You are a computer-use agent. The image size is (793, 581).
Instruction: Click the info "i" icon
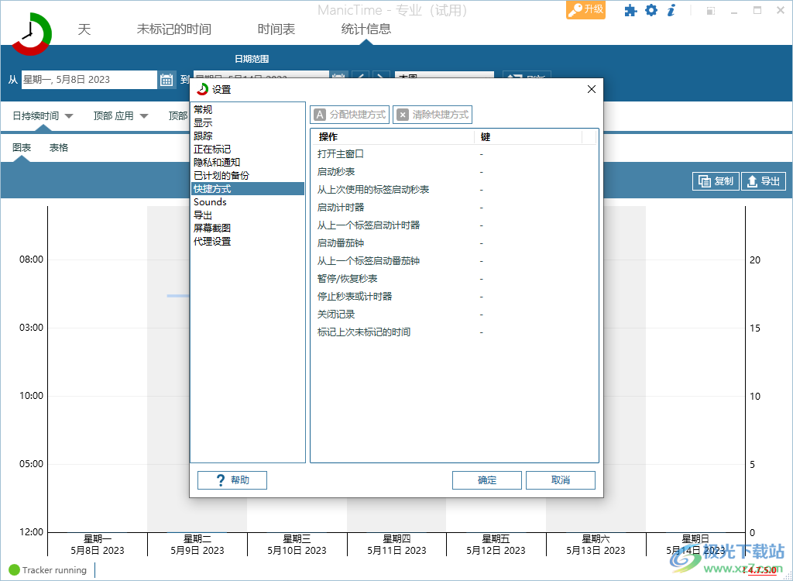671,10
